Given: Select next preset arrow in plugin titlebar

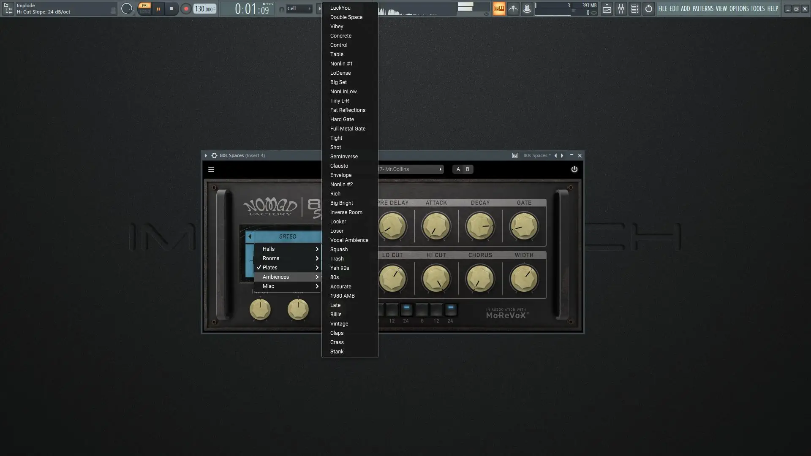Looking at the screenshot, I should click(x=562, y=155).
